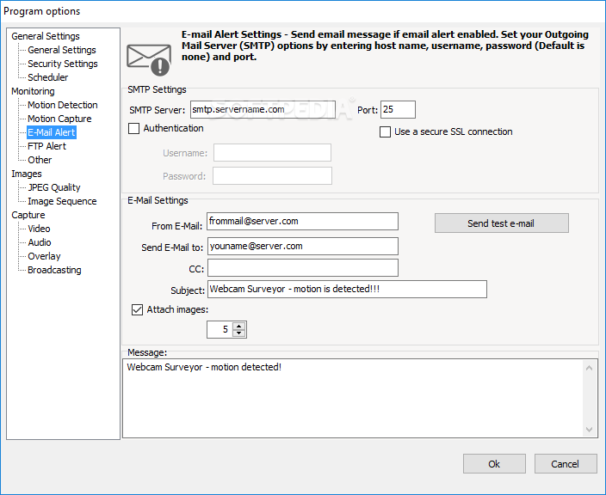Screen dimensions: 606x495
Task: Click the Message box scroll up arrow
Action: pyautogui.click(x=590, y=368)
